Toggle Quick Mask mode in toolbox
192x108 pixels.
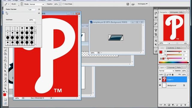(x=5, y=100)
